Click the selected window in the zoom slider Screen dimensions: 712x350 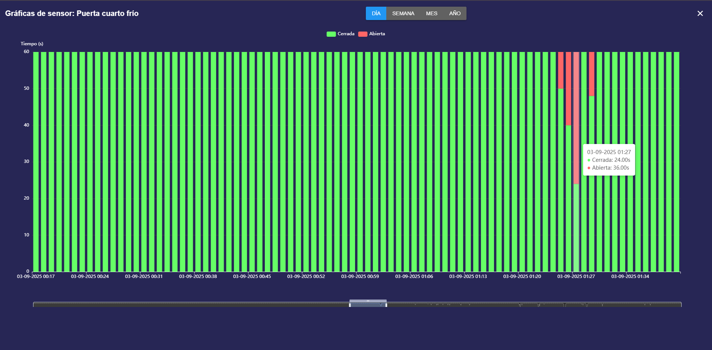click(x=368, y=305)
